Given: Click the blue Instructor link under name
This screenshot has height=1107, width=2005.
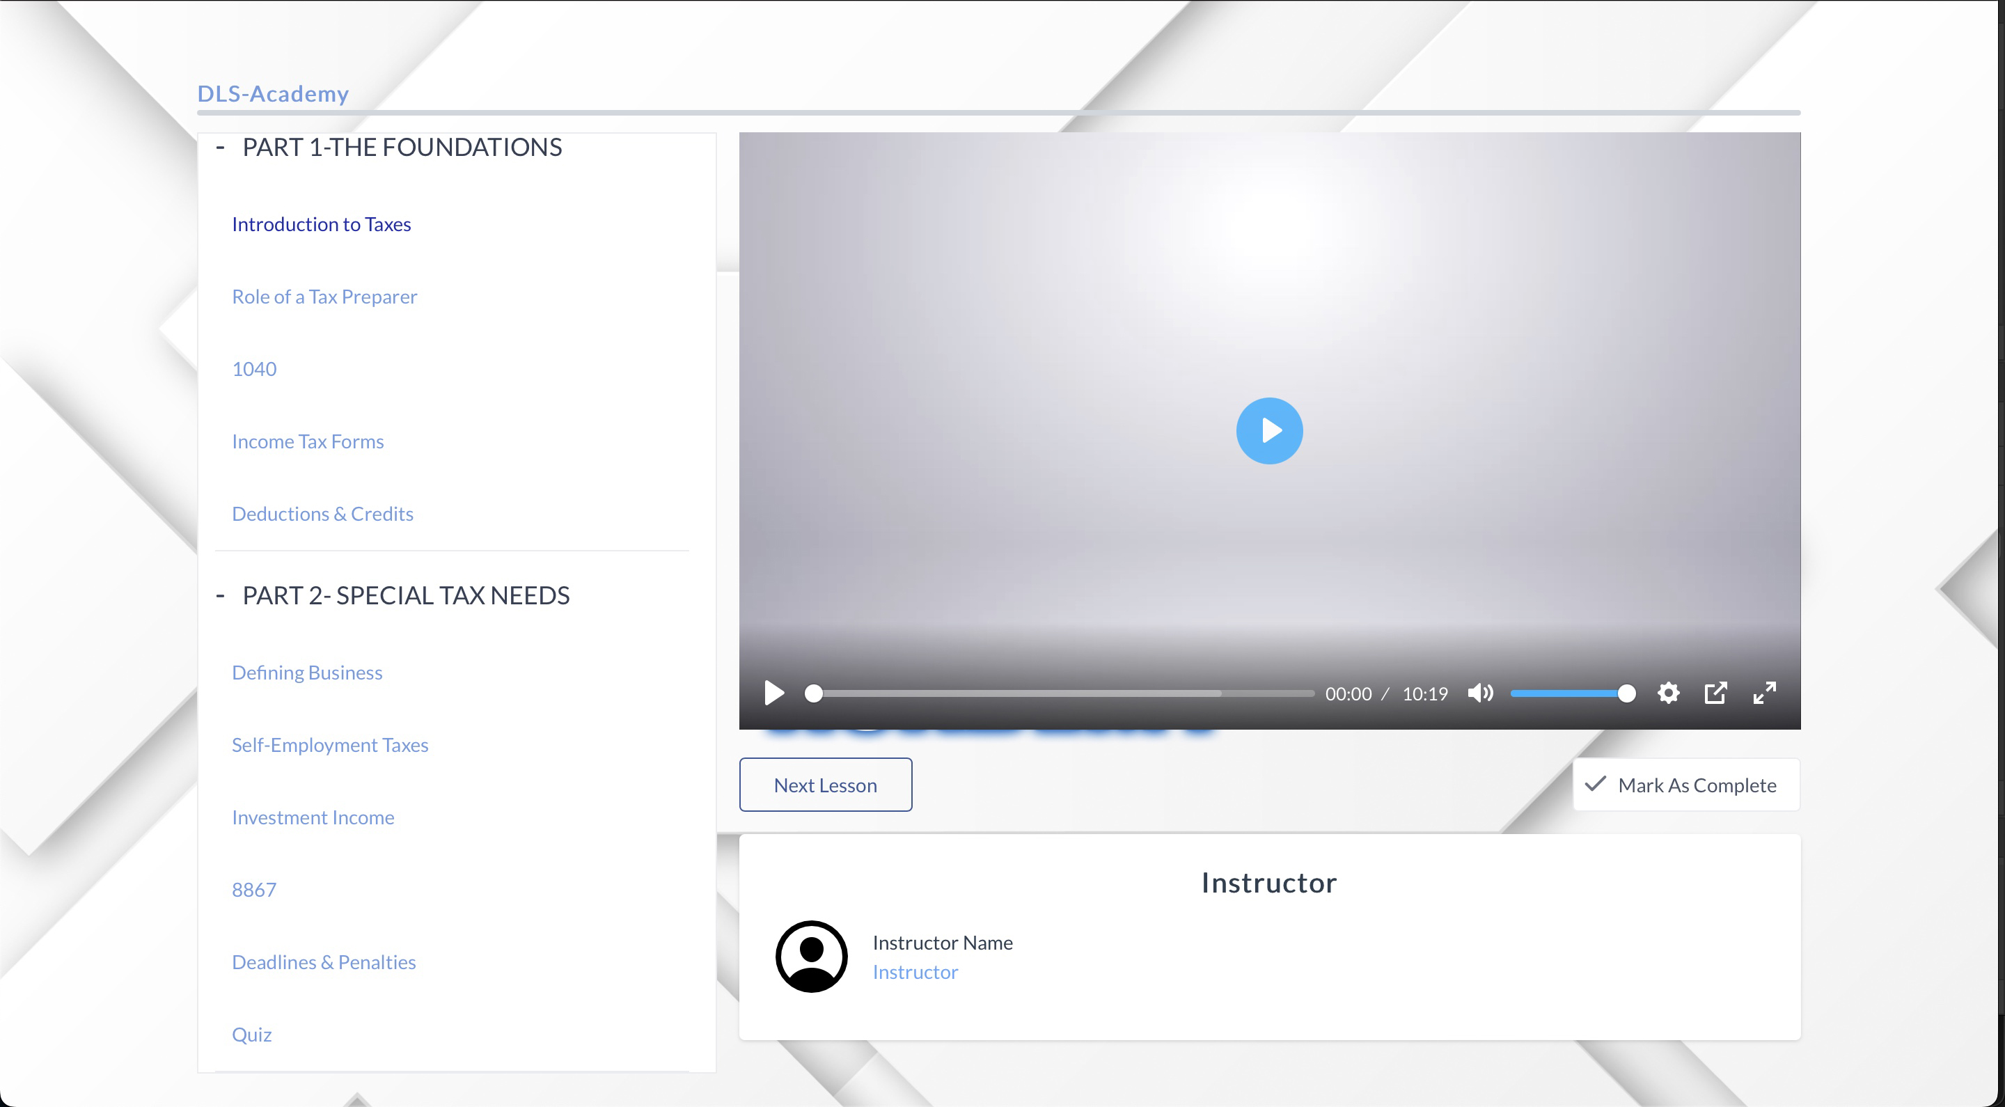Looking at the screenshot, I should coord(915,973).
